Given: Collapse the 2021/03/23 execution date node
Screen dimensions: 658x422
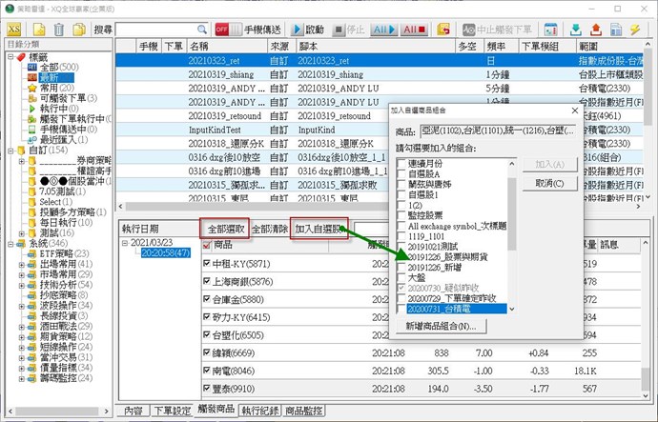Looking at the screenshot, I should tap(127, 243).
